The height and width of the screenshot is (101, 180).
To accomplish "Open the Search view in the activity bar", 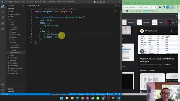I will [3, 12].
